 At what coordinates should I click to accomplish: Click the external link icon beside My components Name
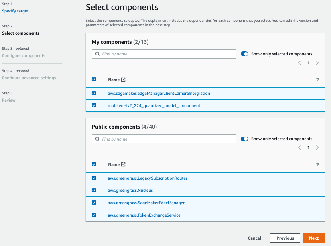click(123, 80)
